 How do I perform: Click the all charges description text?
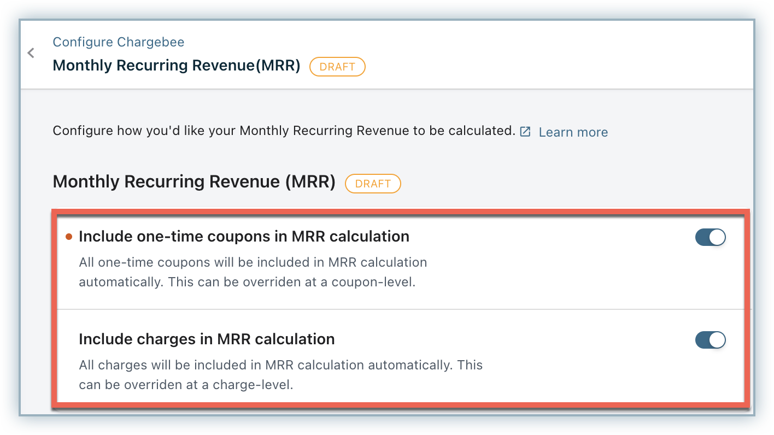(x=280, y=374)
